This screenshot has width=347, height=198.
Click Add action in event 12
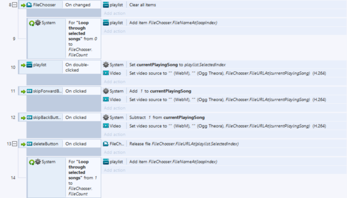point(115,134)
